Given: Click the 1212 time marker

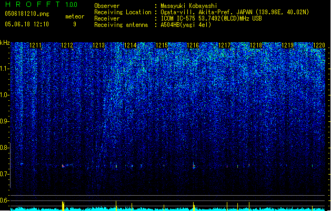Looking at the screenshot, I should [67, 45].
